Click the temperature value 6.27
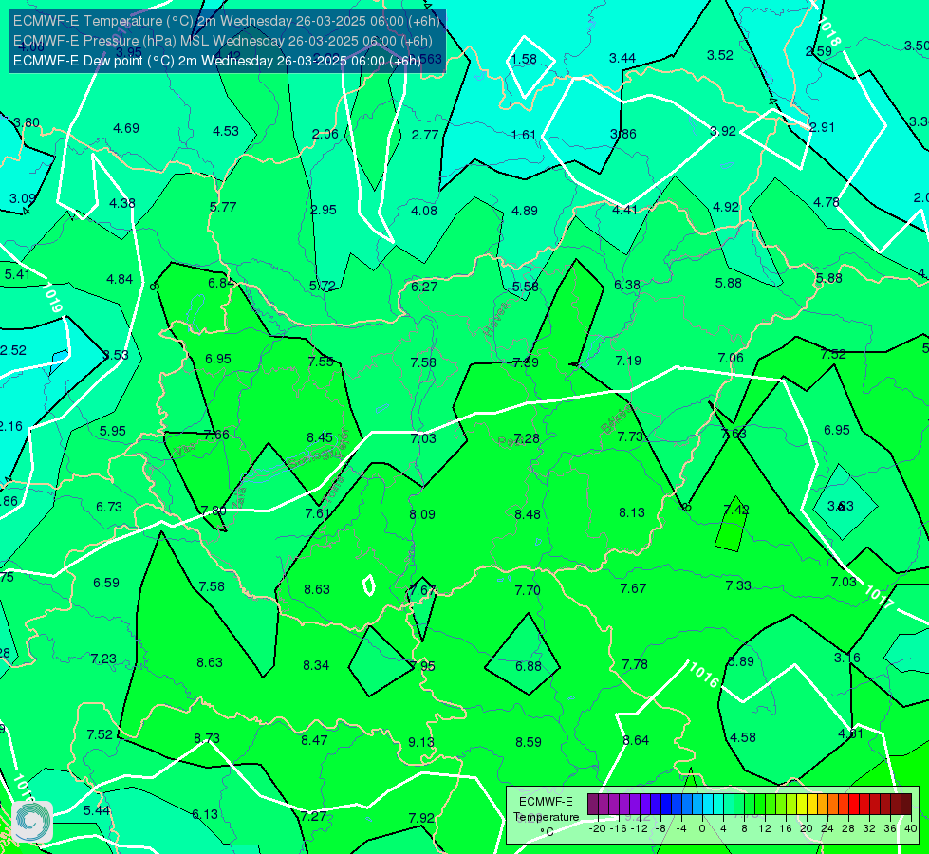Screen dimensions: 929x854 424,287
